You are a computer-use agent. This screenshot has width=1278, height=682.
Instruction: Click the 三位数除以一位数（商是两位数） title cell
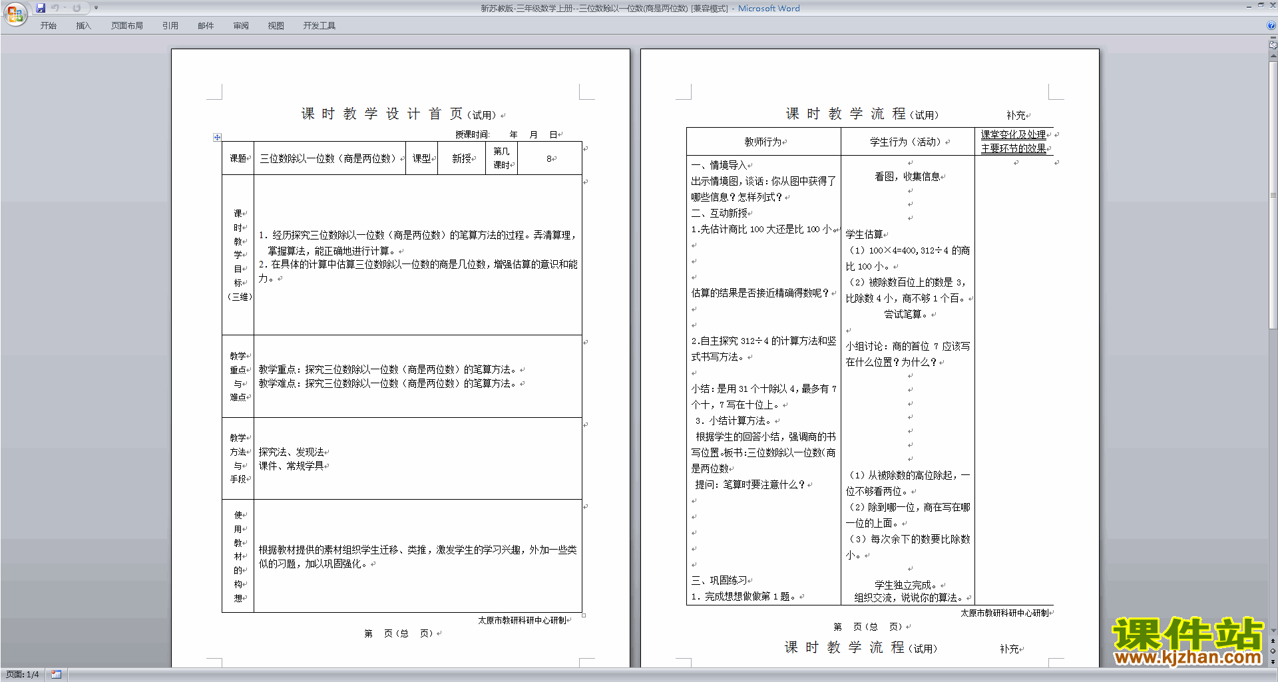tap(328, 158)
